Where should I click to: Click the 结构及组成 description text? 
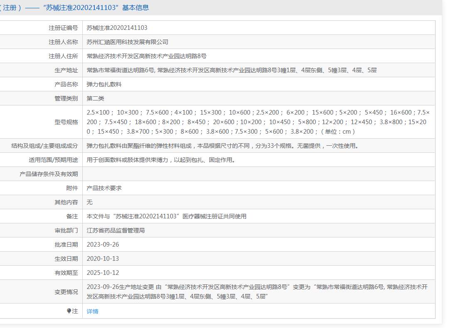[x=222, y=146]
